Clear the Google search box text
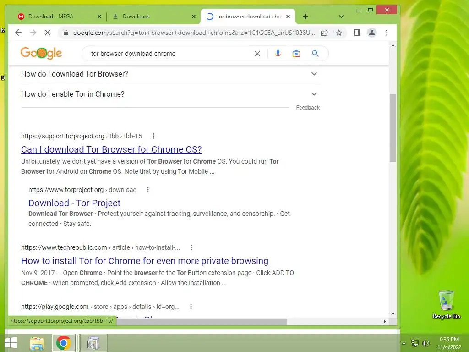This screenshot has height=352, width=469. point(257,54)
